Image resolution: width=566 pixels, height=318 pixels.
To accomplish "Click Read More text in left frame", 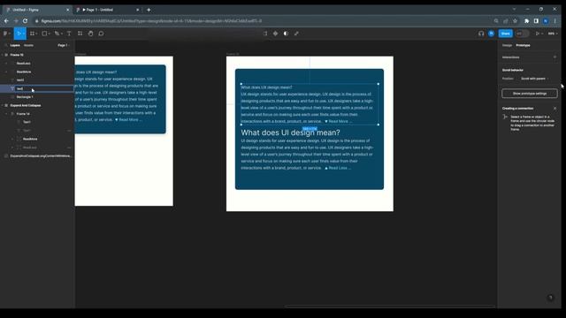I will click(128, 120).
